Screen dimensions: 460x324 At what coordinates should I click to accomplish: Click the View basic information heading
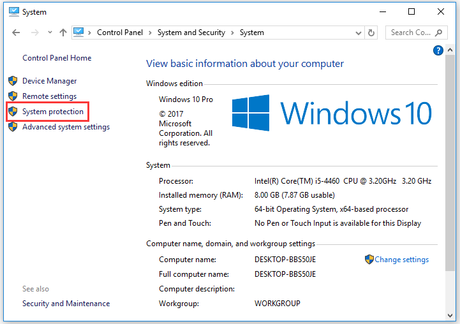tap(245, 64)
